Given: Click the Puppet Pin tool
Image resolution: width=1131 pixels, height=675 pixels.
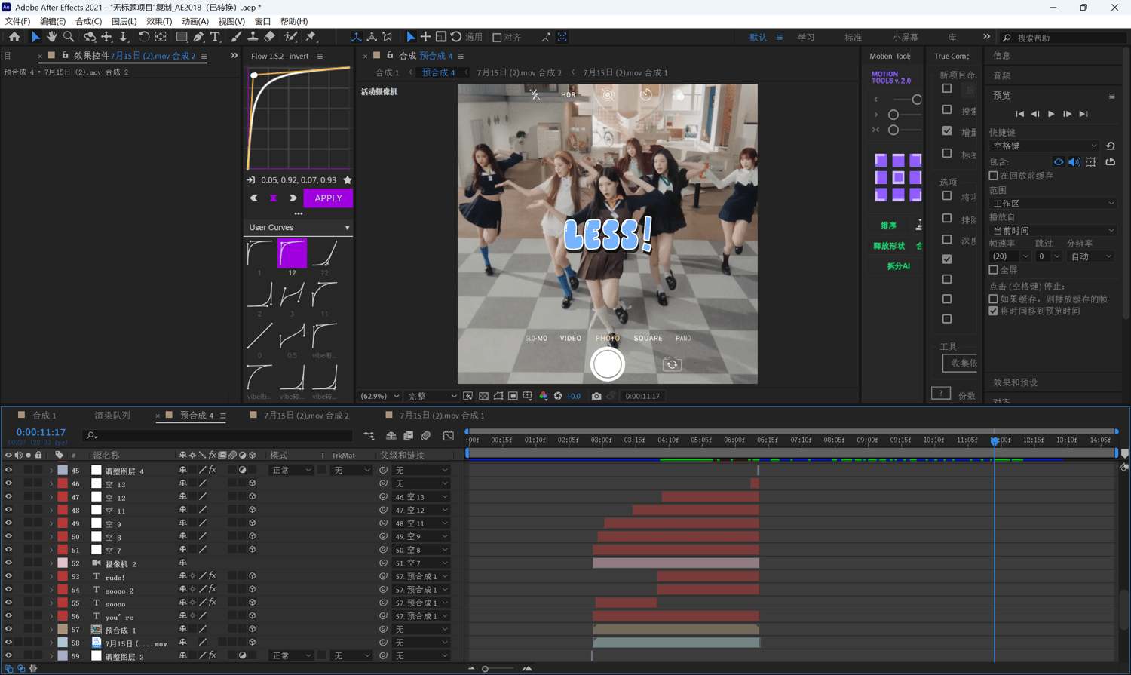Looking at the screenshot, I should tap(311, 37).
